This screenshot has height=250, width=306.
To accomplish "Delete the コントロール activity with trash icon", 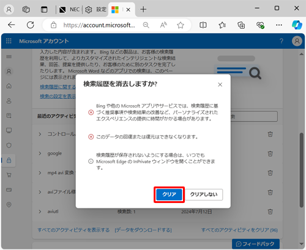I will (x=270, y=134).
